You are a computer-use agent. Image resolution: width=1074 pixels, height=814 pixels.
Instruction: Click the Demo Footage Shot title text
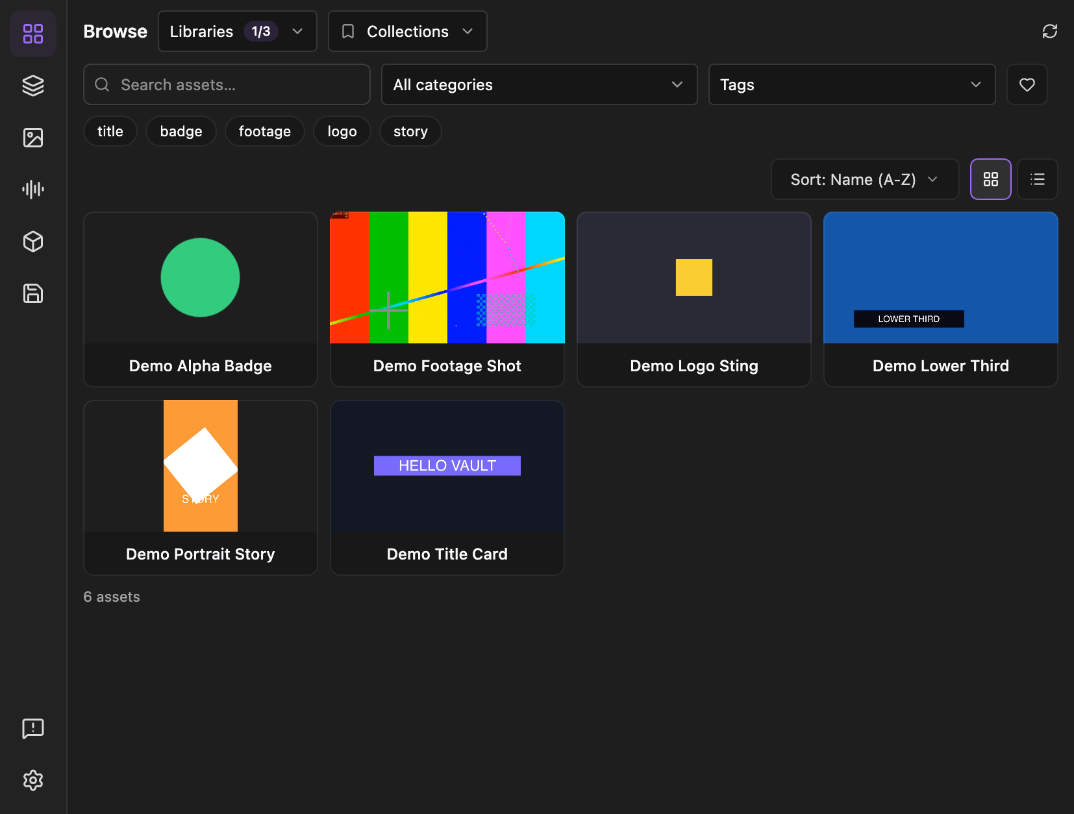coord(447,366)
